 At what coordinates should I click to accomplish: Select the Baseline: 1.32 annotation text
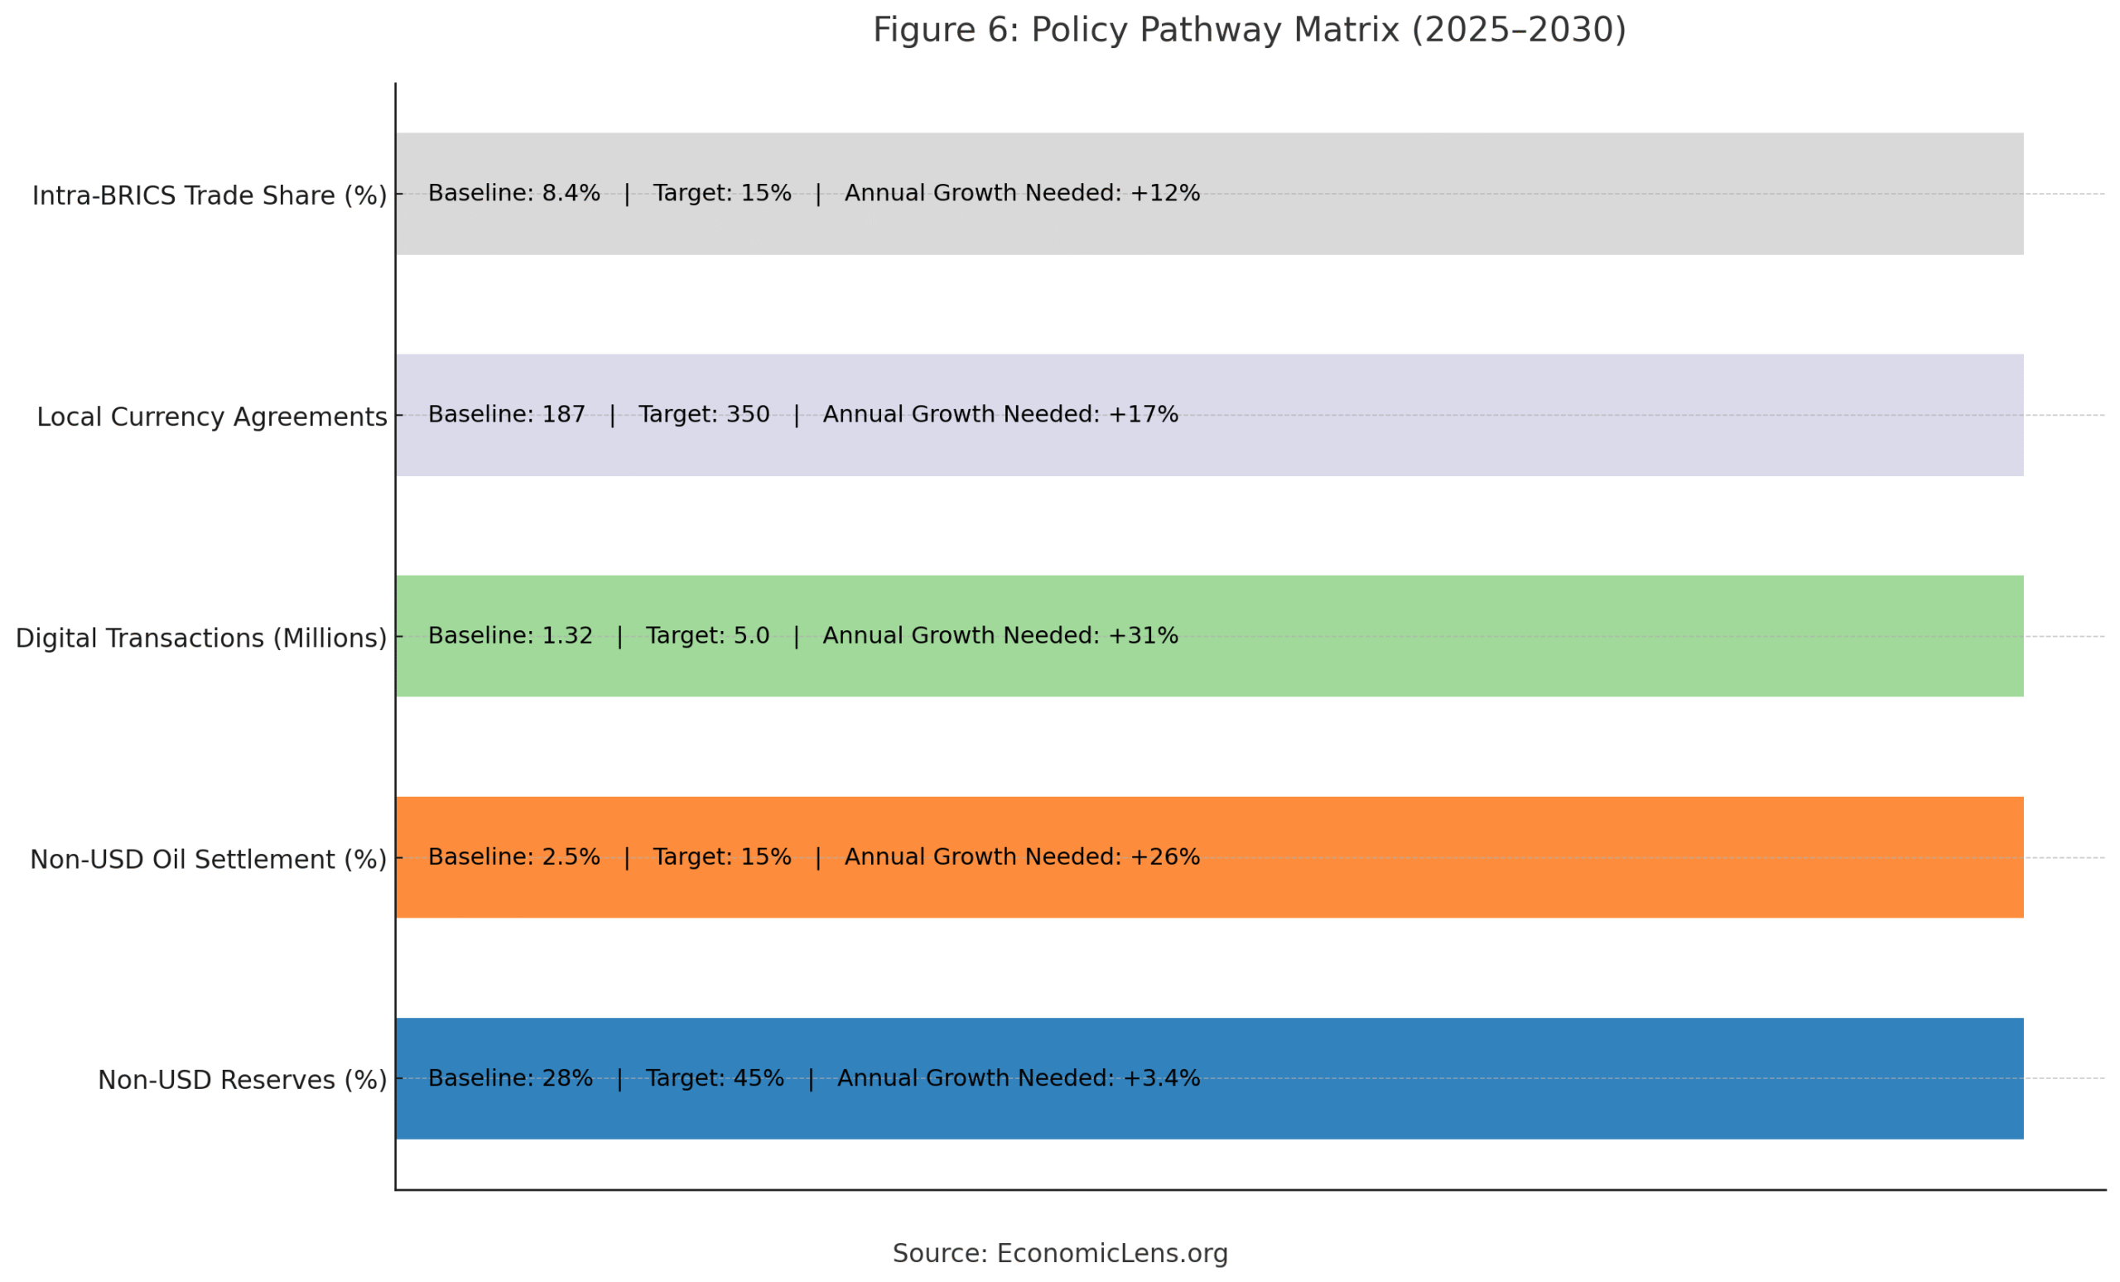[x=510, y=635]
